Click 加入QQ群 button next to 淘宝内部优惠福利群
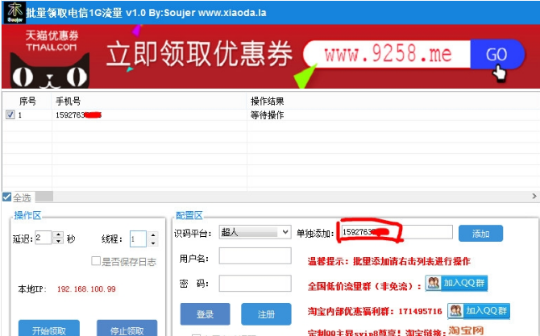Viewport: 540px width, 336px height. click(479, 311)
